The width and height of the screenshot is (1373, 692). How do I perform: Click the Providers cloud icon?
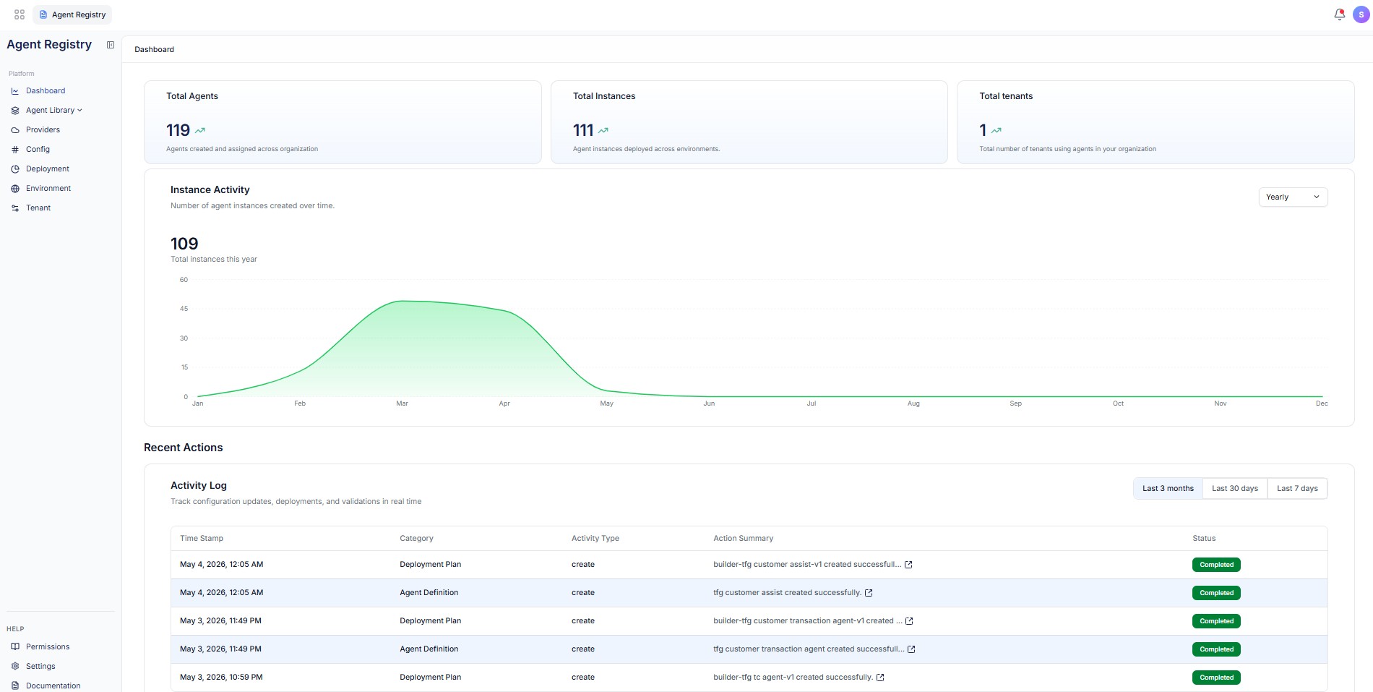pyautogui.click(x=15, y=130)
